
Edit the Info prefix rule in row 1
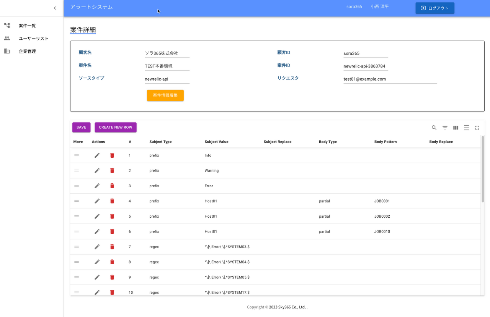click(x=97, y=155)
